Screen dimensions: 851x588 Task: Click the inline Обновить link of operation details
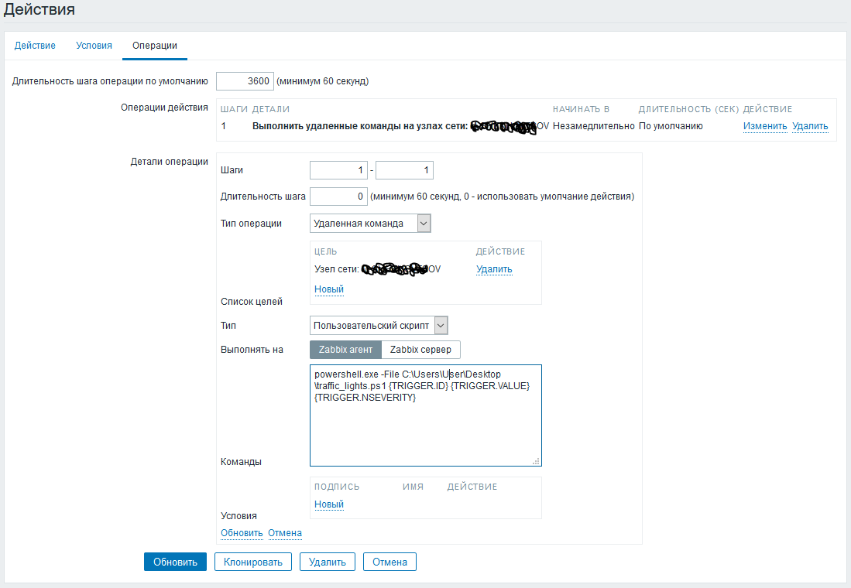coord(242,532)
